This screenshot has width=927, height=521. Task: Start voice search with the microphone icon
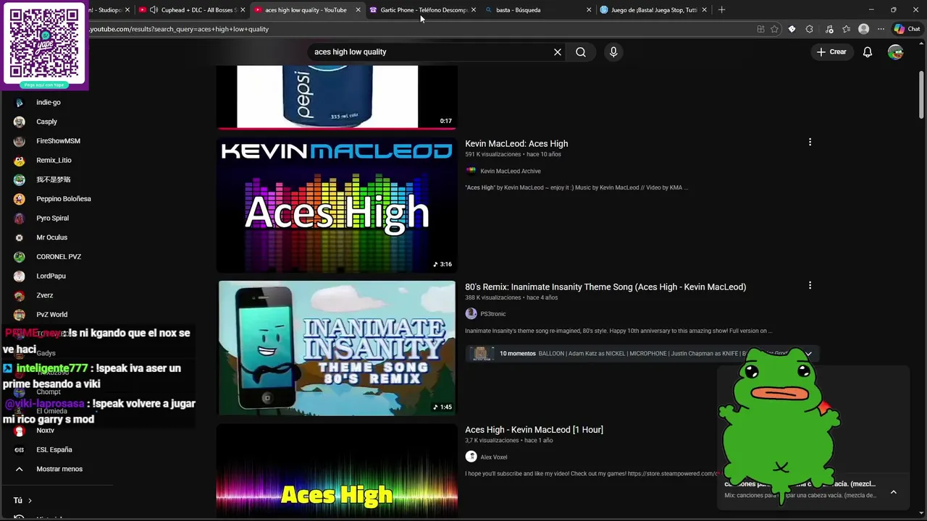(x=613, y=52)
